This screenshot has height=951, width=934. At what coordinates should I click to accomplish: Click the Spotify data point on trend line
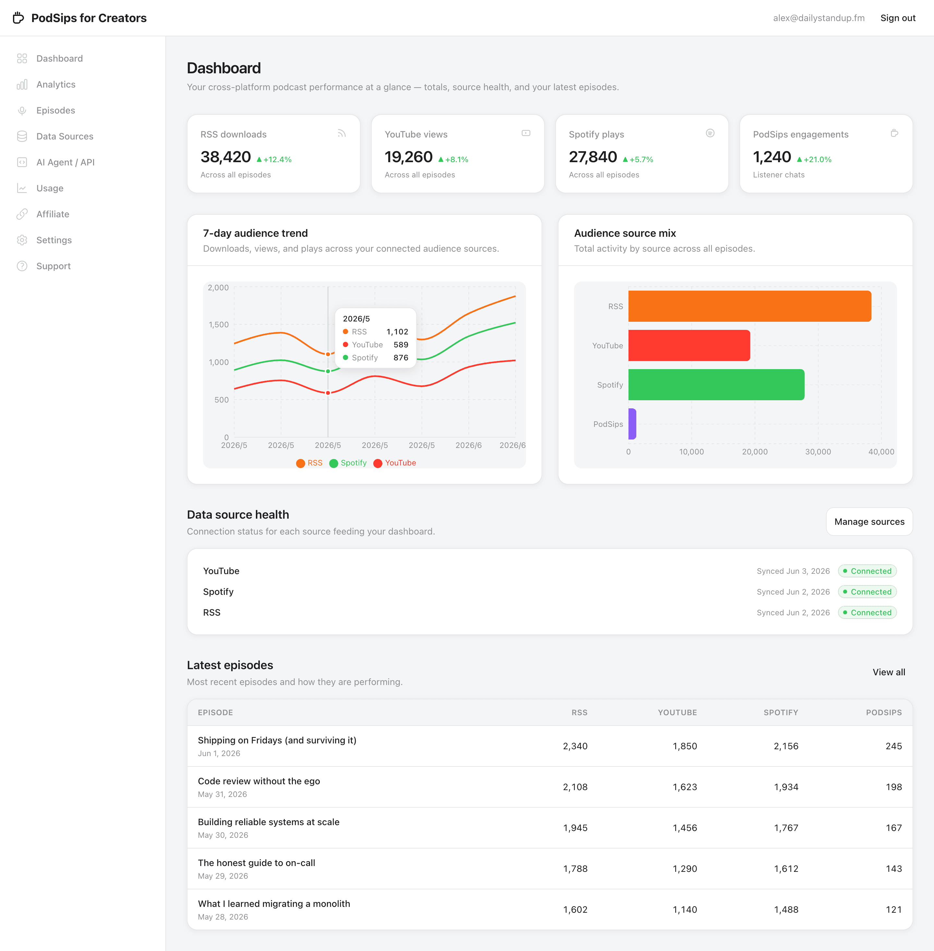coord(328,371)
